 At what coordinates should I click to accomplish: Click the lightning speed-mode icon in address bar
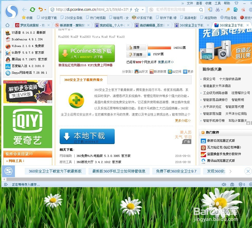tap(131, 10)
